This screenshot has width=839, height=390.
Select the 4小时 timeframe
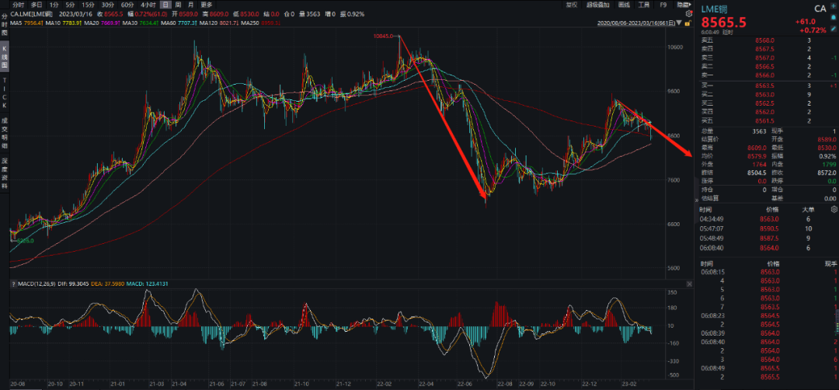[148, 5]
